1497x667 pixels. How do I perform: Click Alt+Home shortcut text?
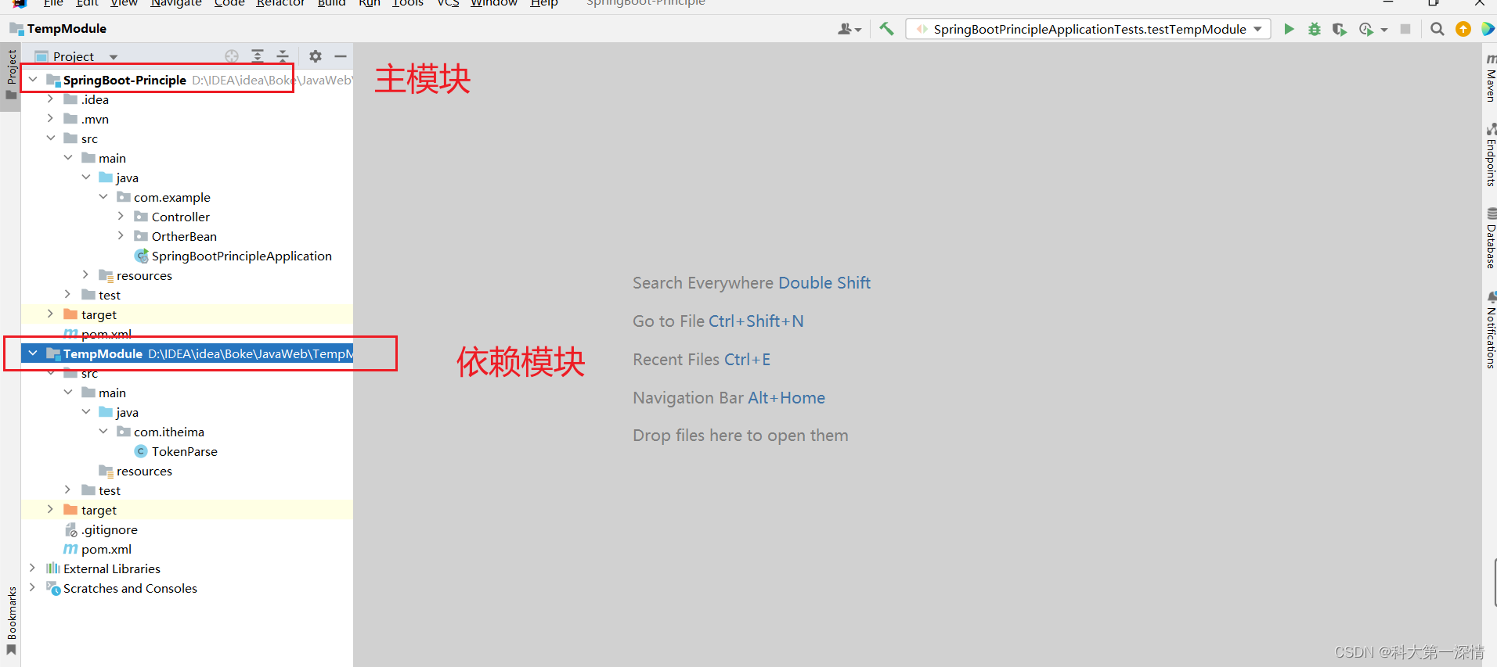pyautogui.click(x=787, y=398)
